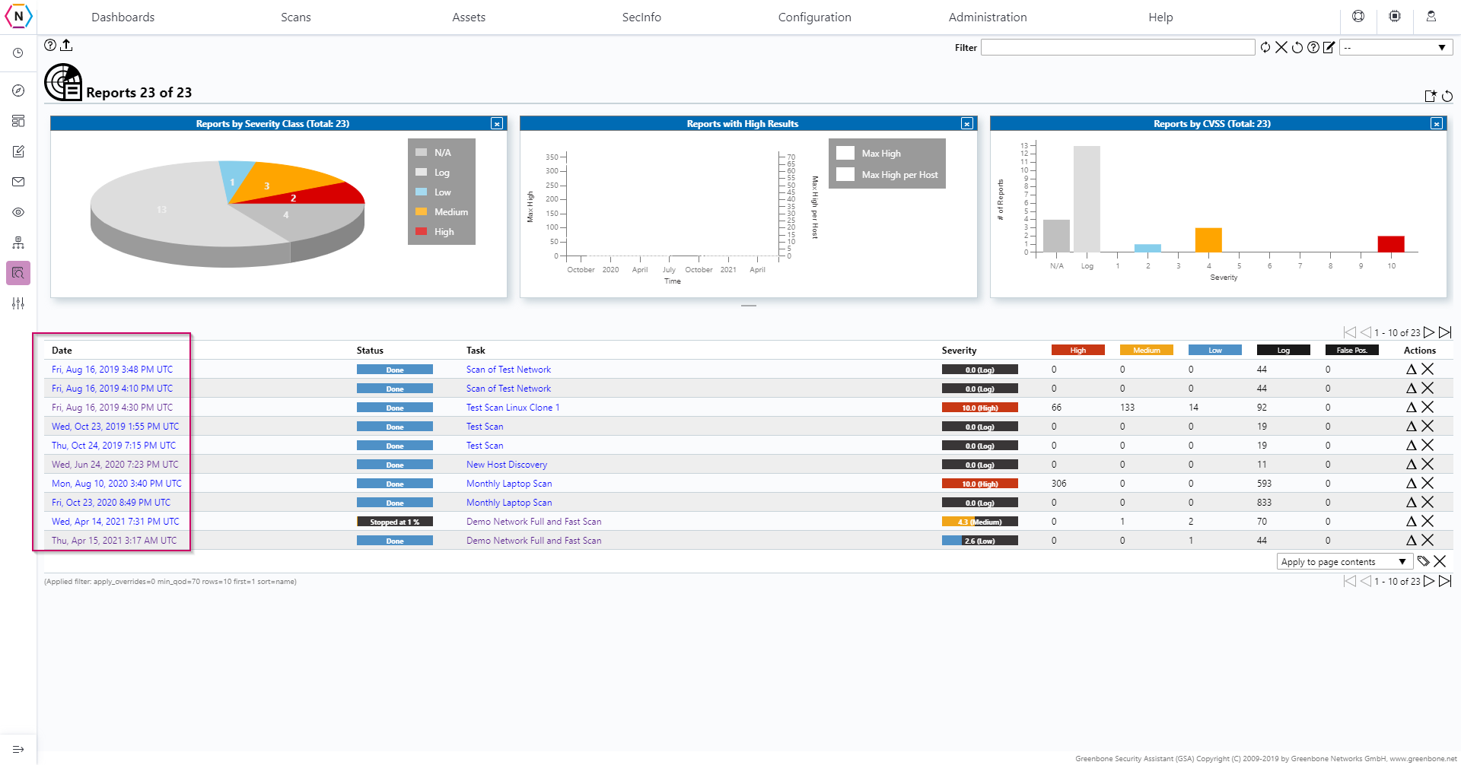Open the Help menu
The image size is (1461, 765).
[1160, 17]
